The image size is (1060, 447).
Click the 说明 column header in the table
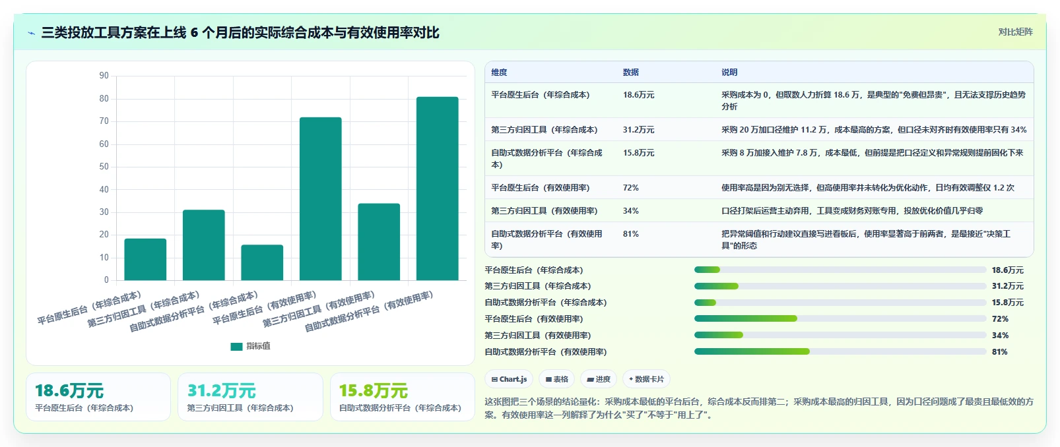pyautogui.click(x=729, y=73)
